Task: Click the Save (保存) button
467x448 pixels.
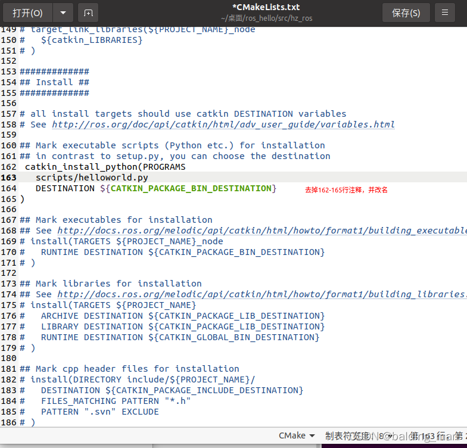Action: point(406,13)
